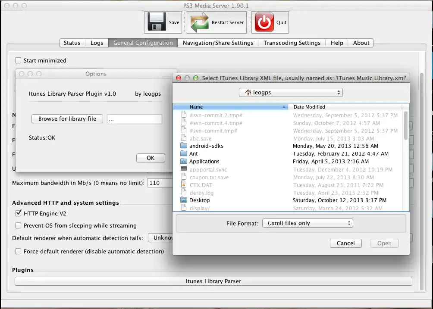Screen dimensions: 433x309
Task: Click the CTX.DAT file icon
Action: click(x=184, y=184)
